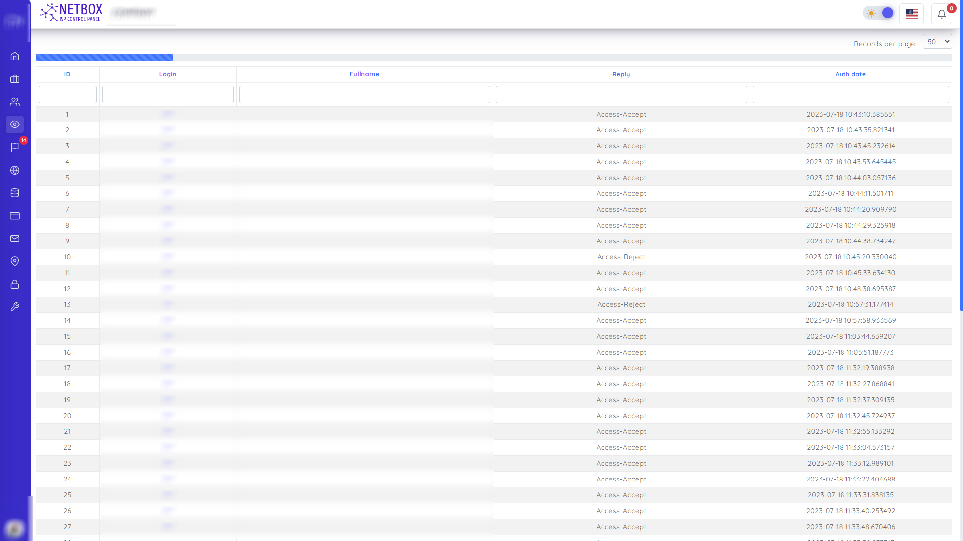Viewport: 963px width, 541px height.
Task: Click the eye monitoring sidebar icon
Action: click(15, 124)
